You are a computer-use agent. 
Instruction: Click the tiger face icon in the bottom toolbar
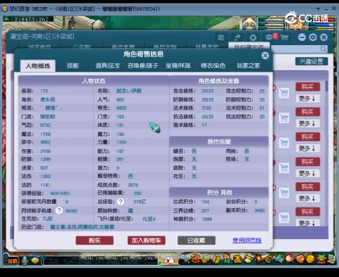237,258
